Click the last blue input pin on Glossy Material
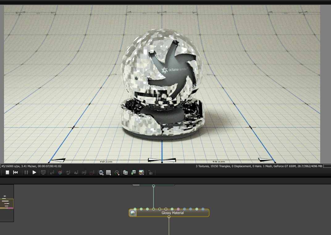 (x=203, y=209)
